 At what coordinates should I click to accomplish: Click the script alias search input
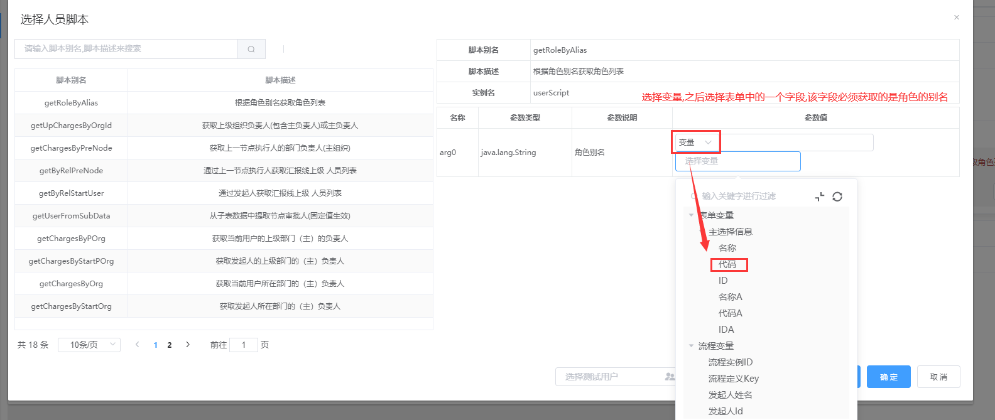pos(126,49)
